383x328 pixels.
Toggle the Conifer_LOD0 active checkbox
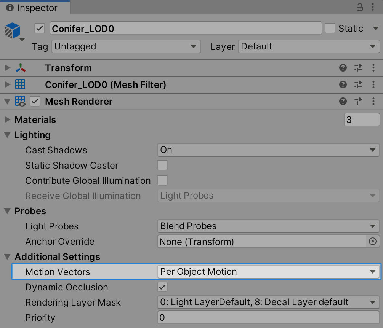[x=40, y=29]
